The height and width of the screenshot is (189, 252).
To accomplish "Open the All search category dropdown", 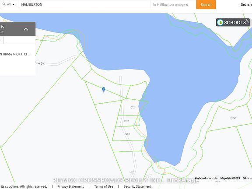I will coord(9,4).
